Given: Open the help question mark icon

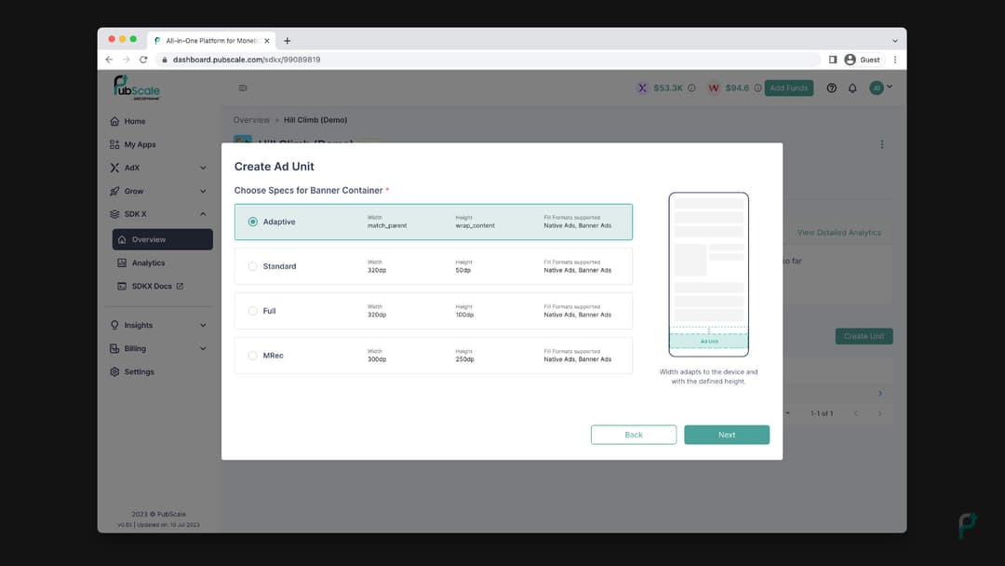Looking at the screenshot, I should click(x=831, y=88).
